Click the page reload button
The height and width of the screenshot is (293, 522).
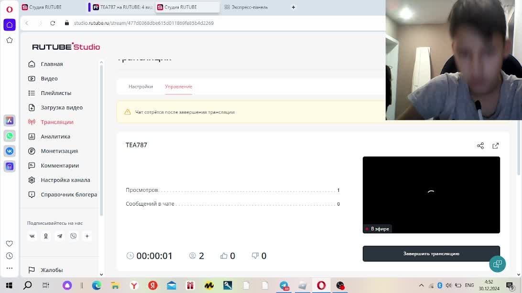click(x=53, y=23)
